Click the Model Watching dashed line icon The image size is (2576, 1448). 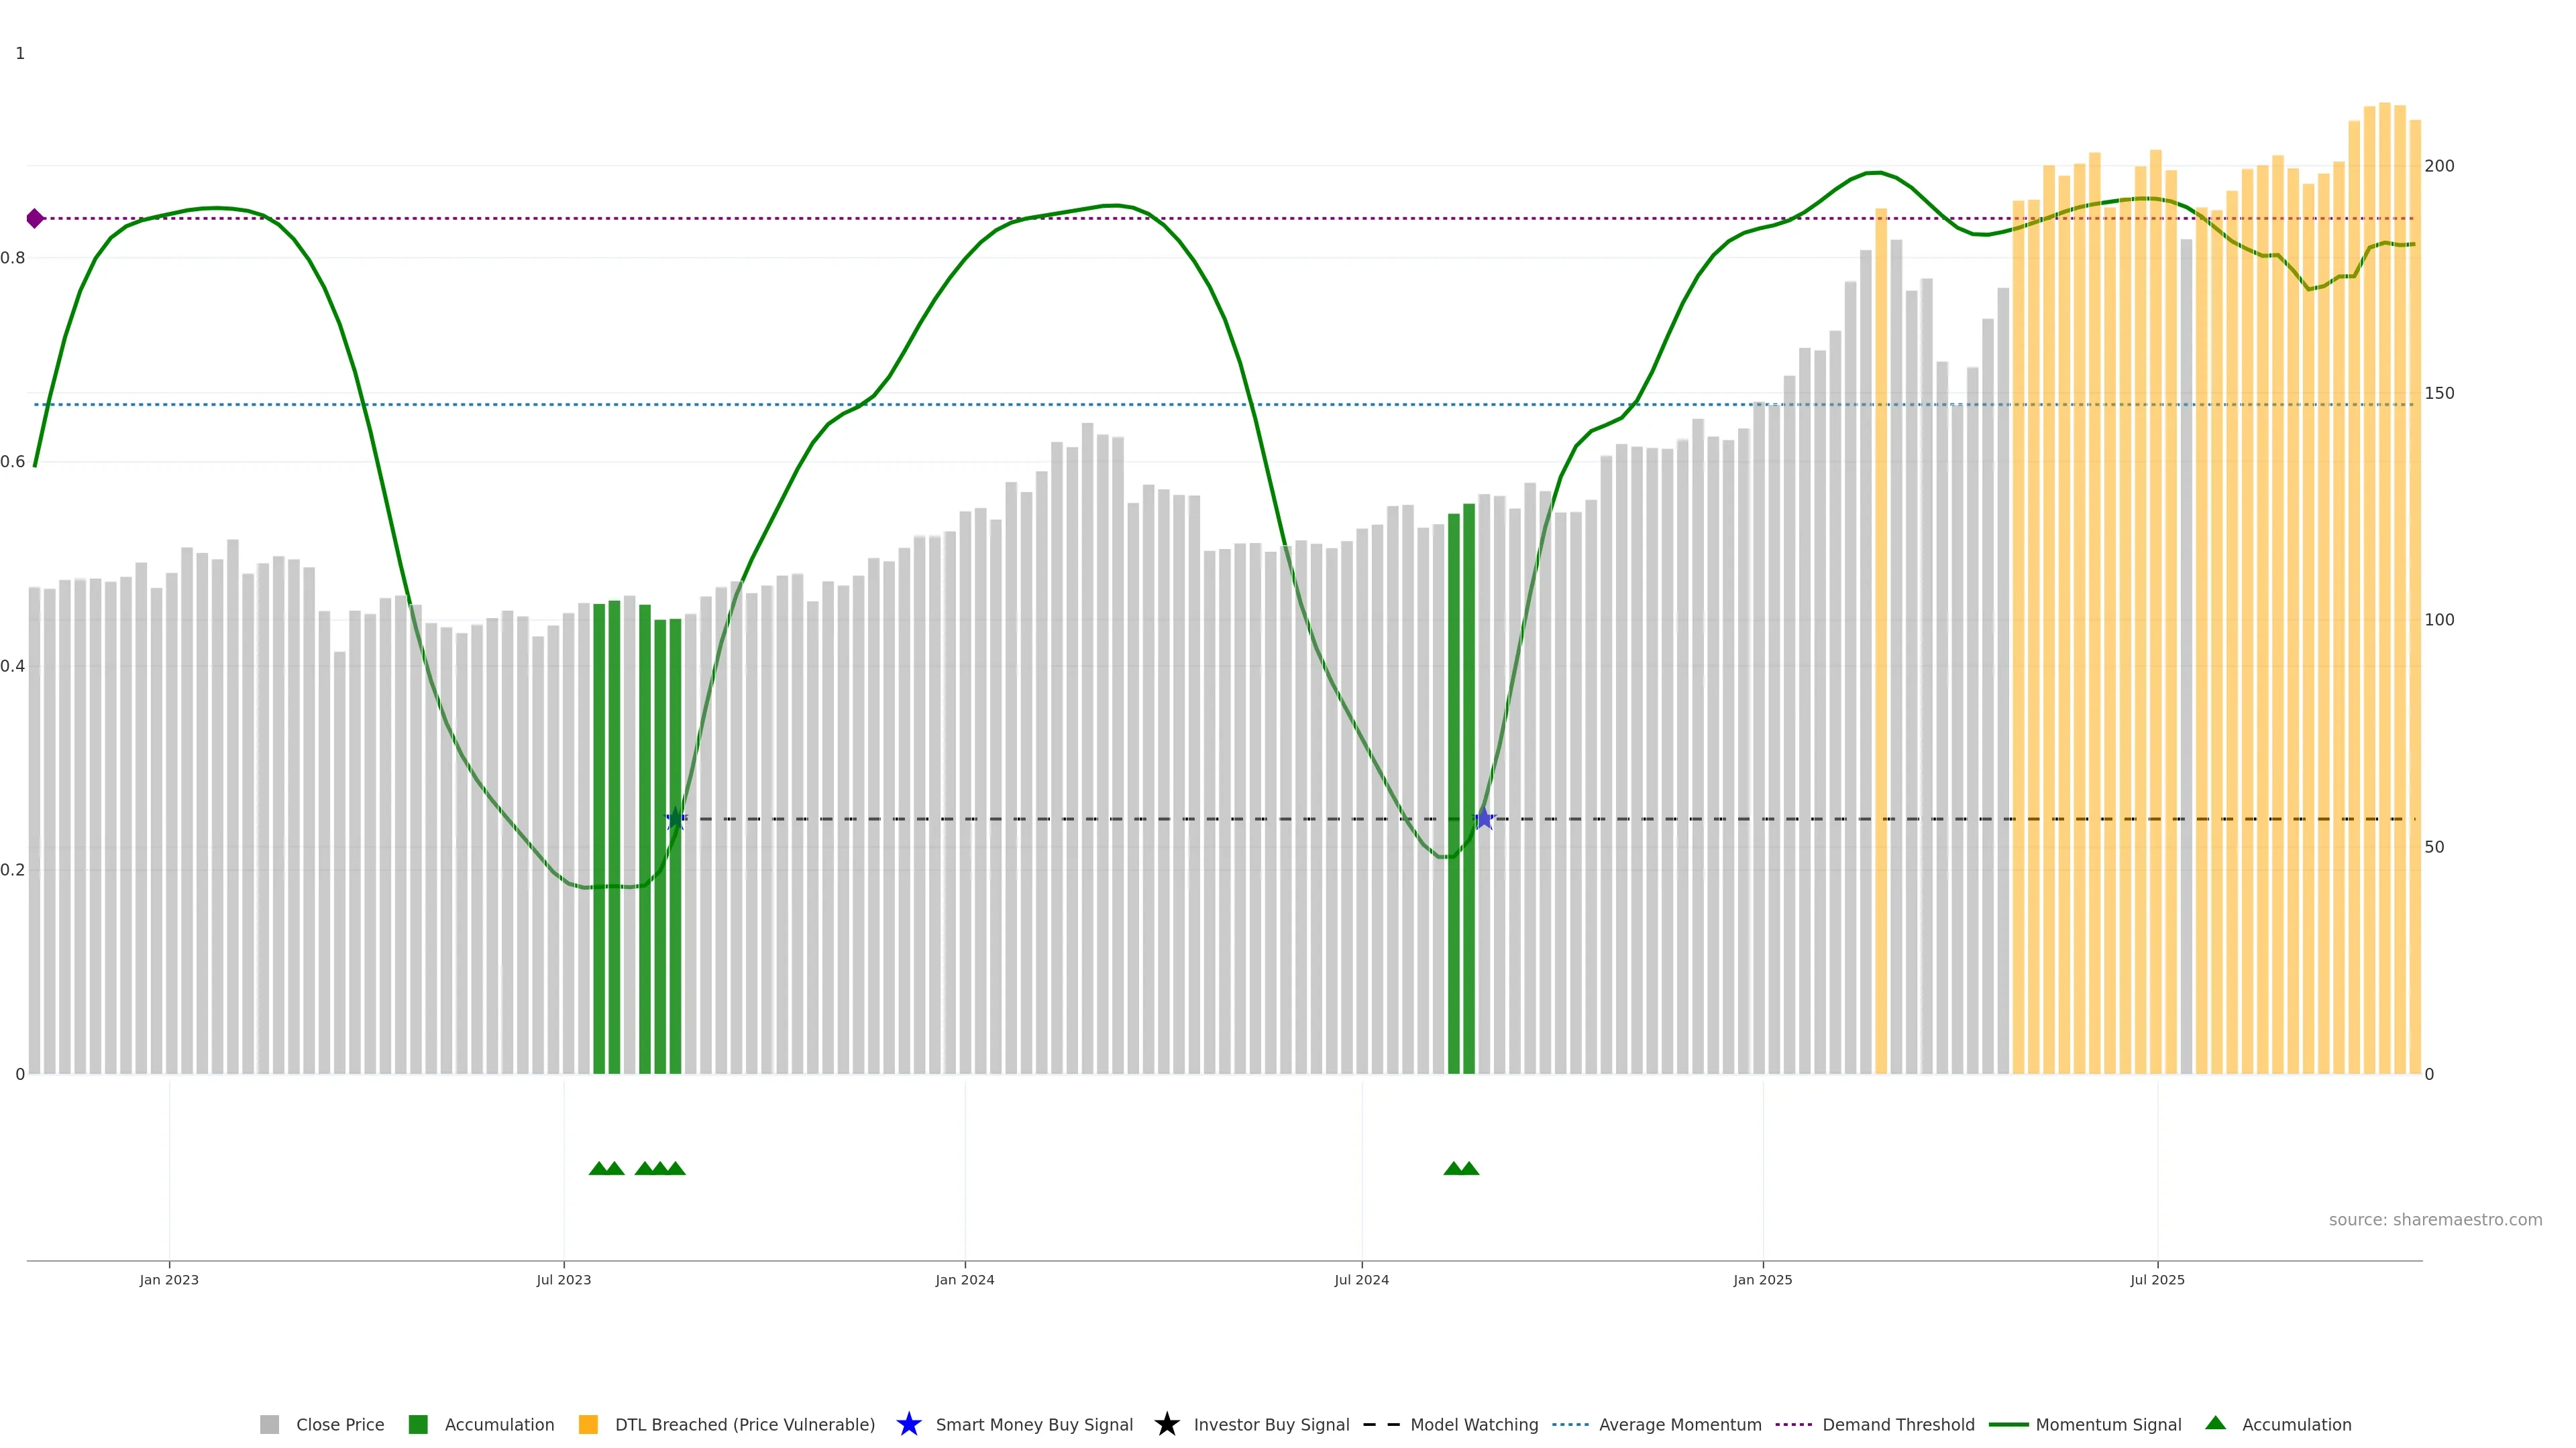click(x=1381, y=1424)
